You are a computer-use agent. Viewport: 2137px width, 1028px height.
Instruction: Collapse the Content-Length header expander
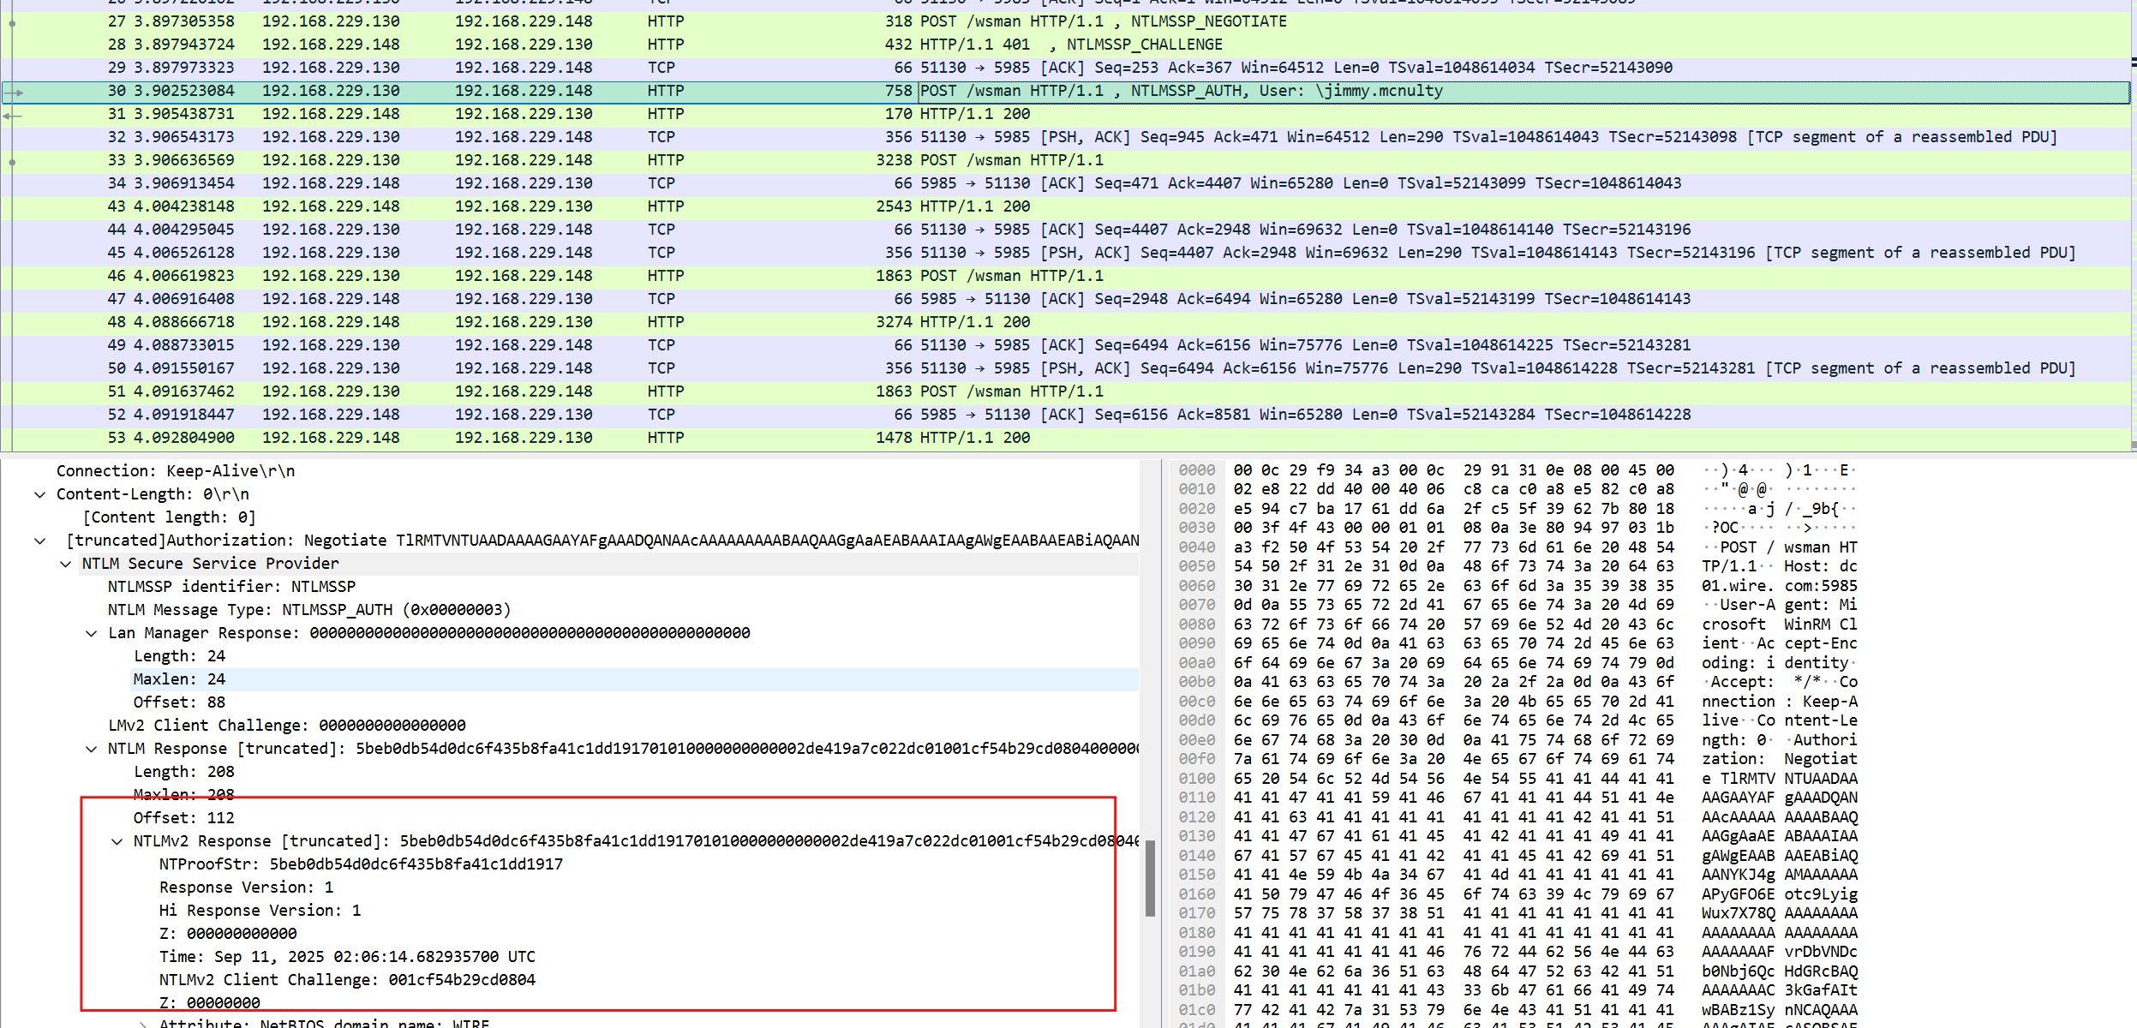(39, 494)
